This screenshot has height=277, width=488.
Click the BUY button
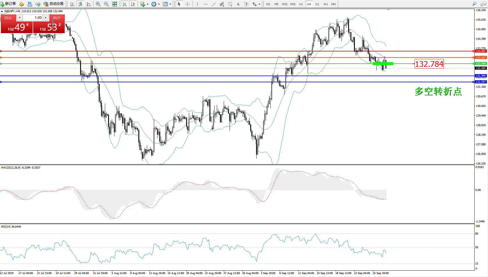[57, 18]
